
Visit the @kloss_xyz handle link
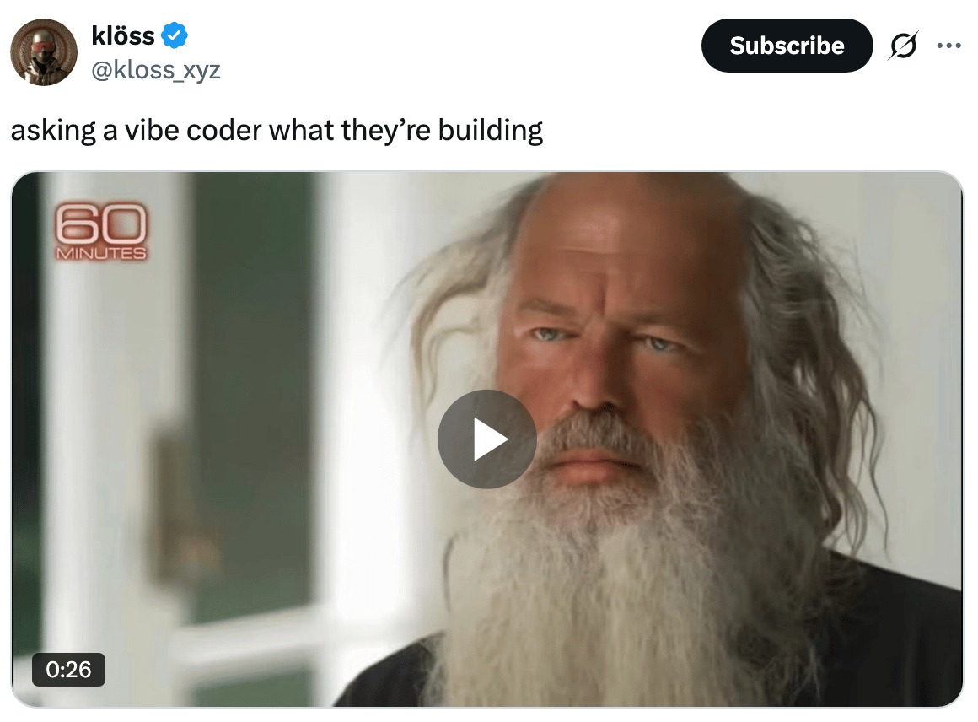tap(156, 70)
